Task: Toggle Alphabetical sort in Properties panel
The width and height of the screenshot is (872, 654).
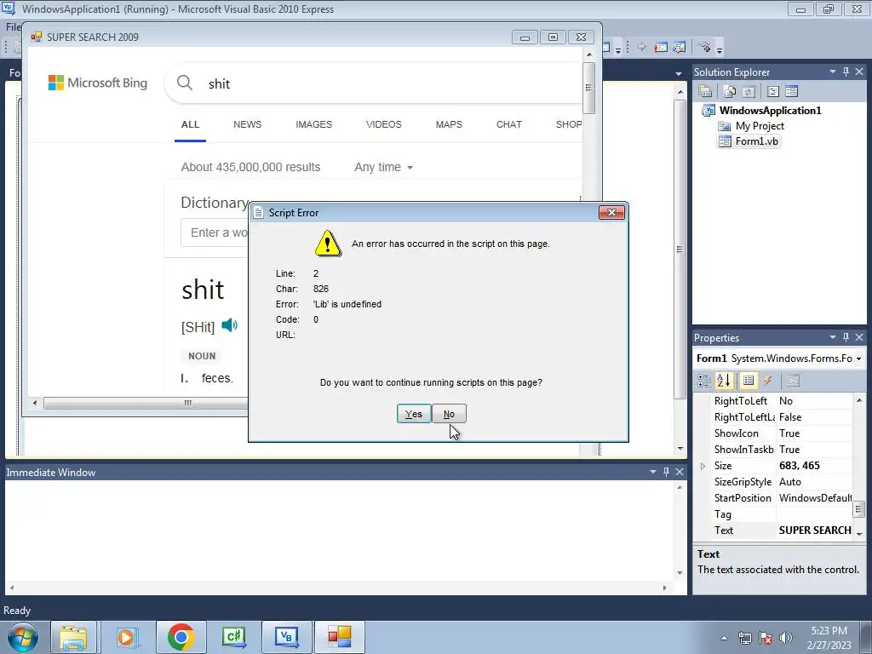Action: (x=724, y=381)
